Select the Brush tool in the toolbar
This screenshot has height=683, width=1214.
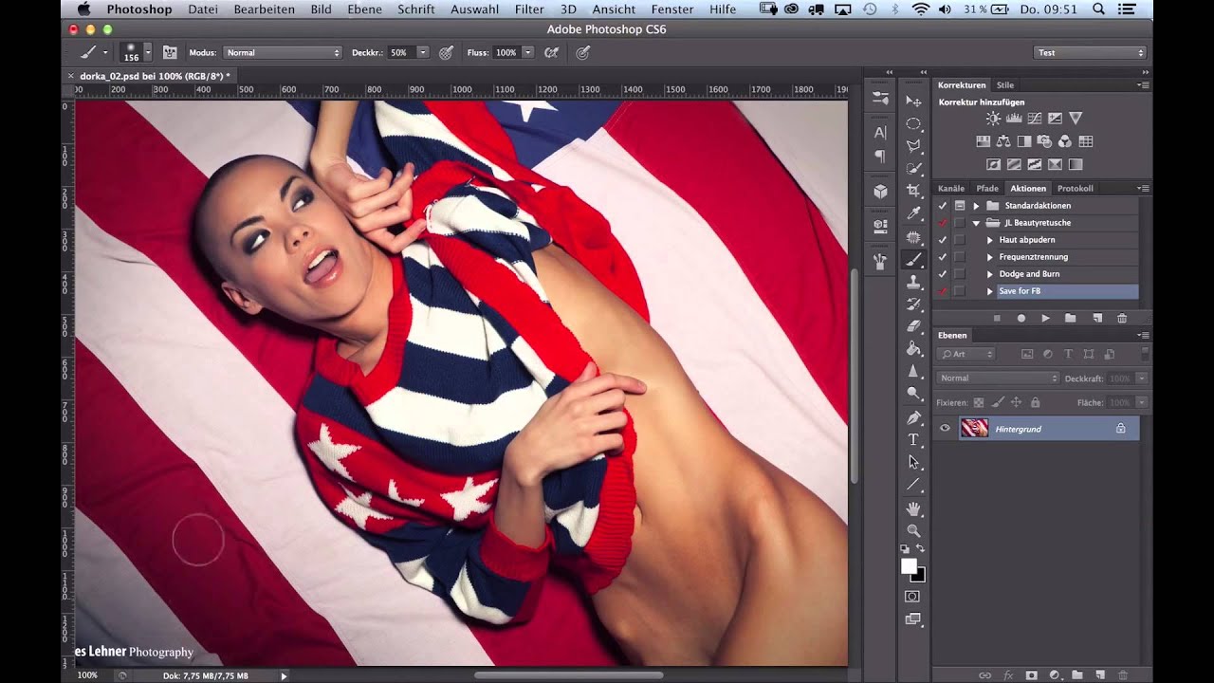(913, 259)
